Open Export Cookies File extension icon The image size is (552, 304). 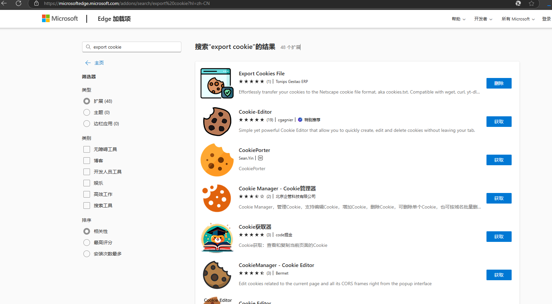tap(217, 83)
